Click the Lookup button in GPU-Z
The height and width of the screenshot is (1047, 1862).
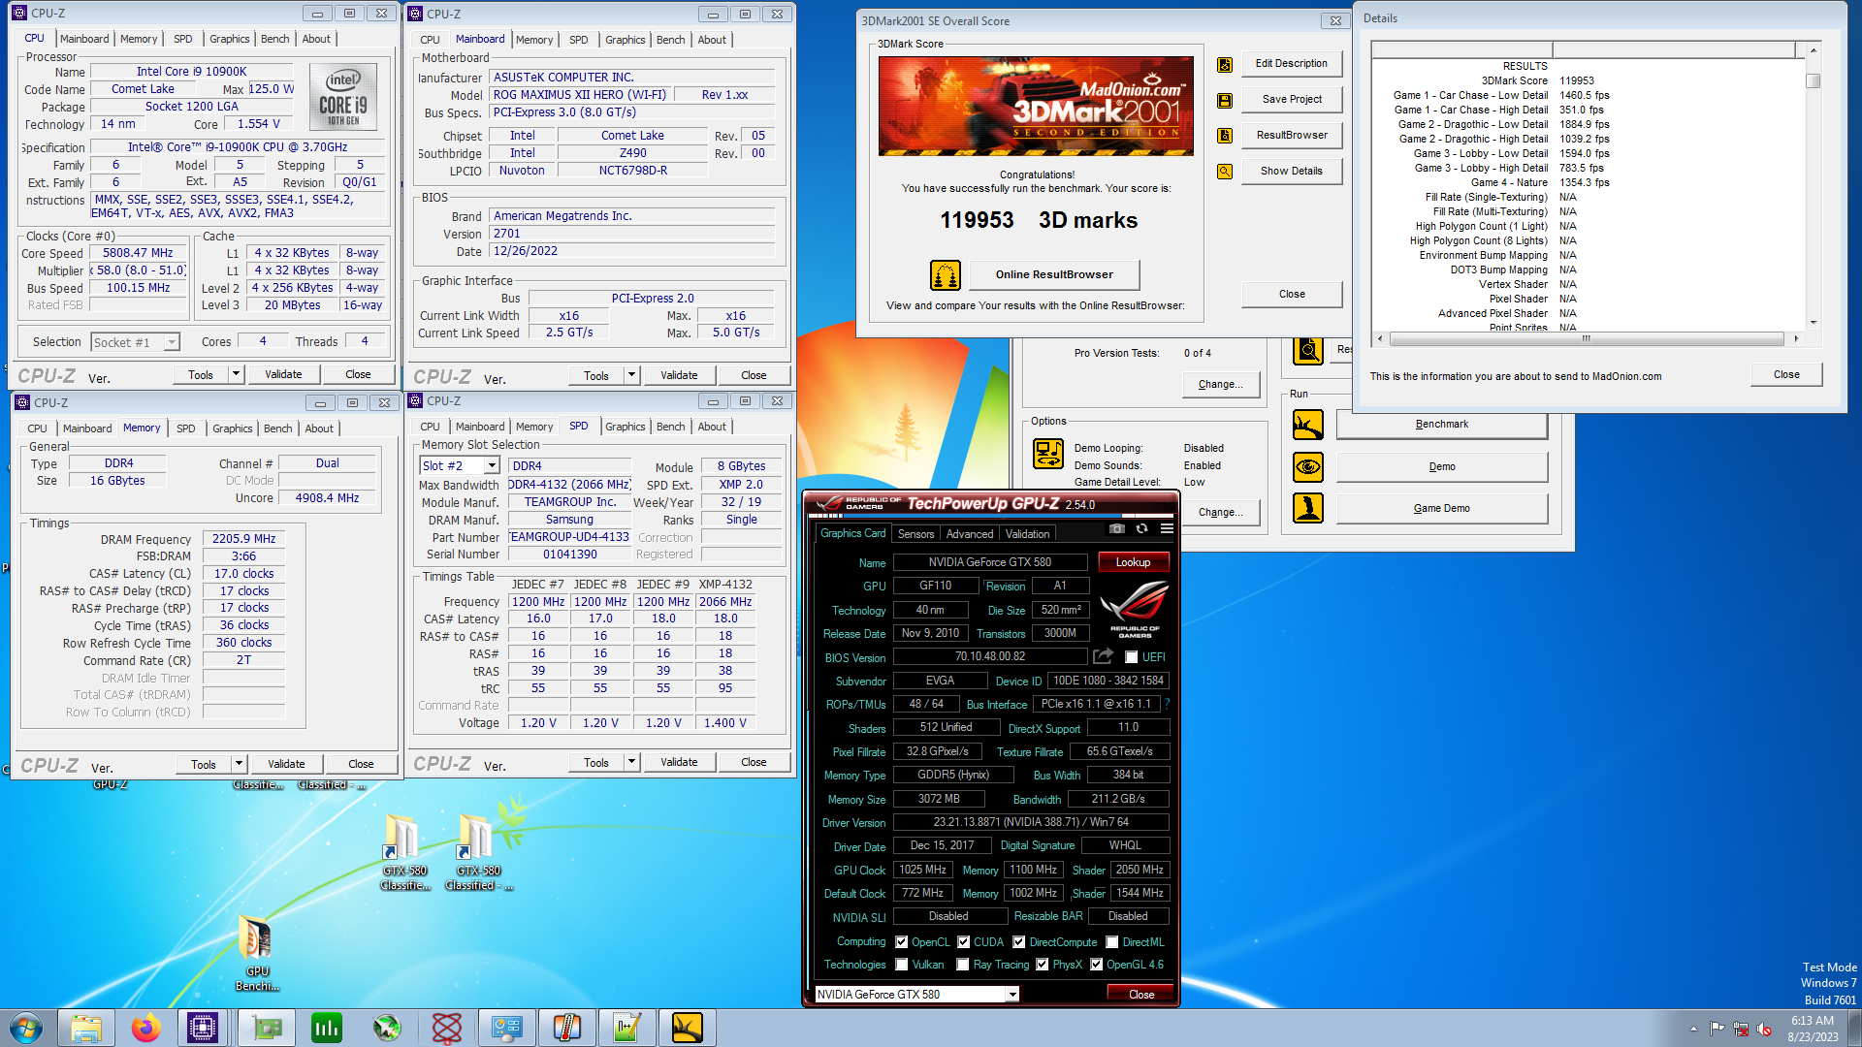(1134, 562)
